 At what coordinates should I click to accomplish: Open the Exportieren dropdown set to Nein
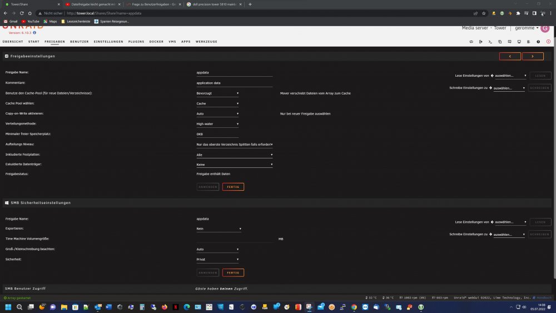point(219,228)
